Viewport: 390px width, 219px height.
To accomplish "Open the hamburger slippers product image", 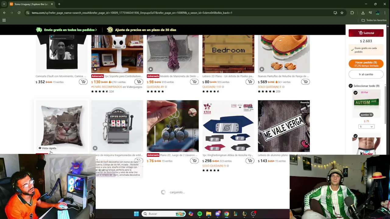I will (x=284, y=54).
